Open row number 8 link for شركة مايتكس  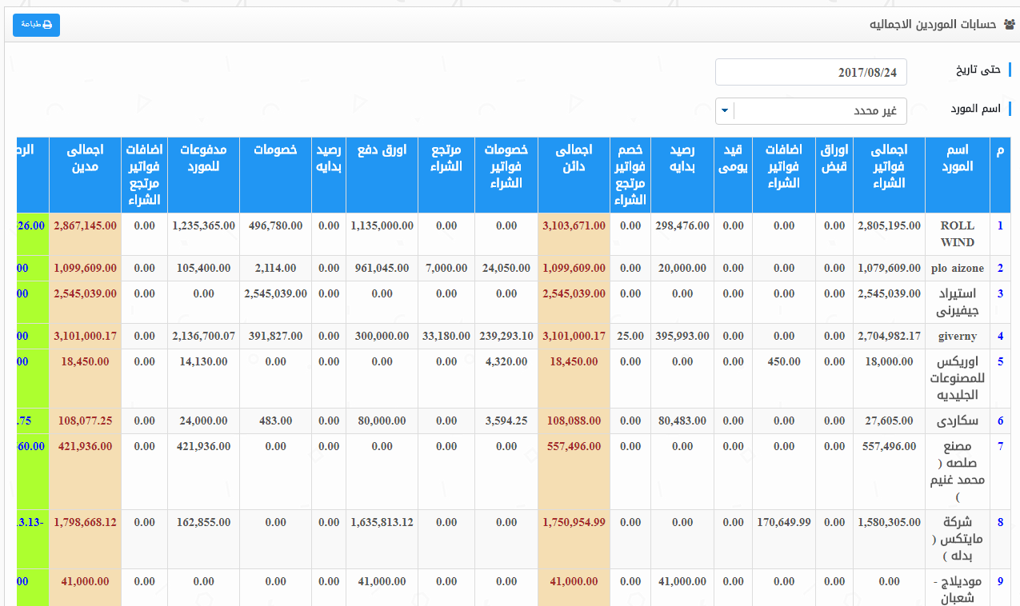coord(1000,523)
